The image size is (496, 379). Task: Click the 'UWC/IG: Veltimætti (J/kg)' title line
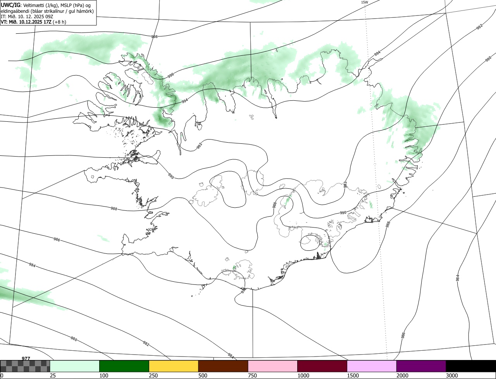click(45, 5)
